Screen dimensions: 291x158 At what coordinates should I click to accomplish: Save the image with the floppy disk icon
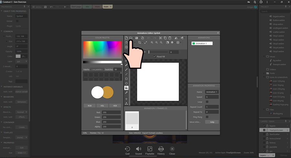137,38
